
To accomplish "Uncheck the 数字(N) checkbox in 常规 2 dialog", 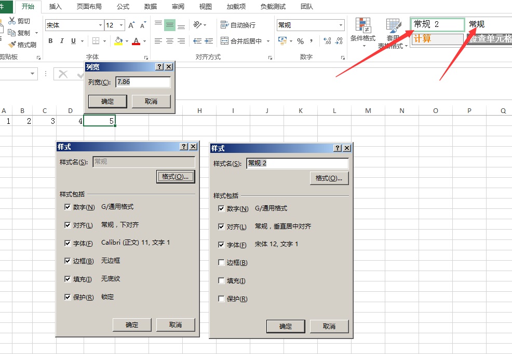I will pos(222,209).
